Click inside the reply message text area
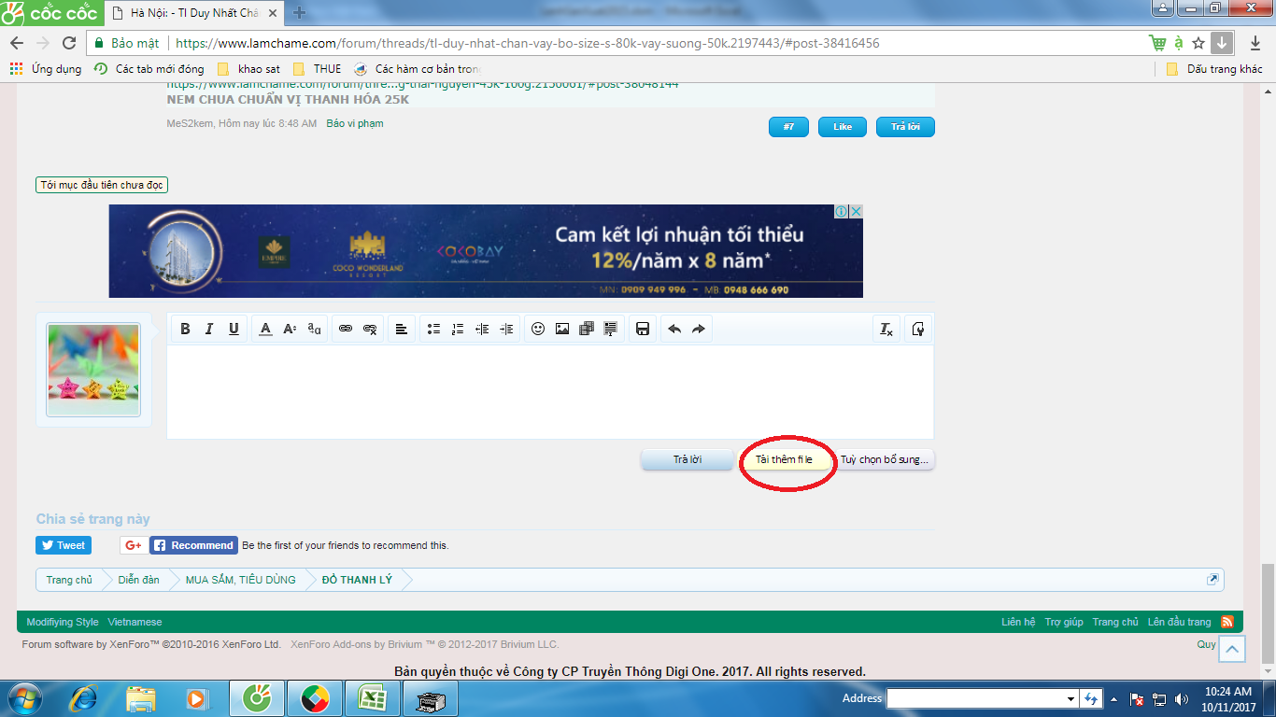Viewport: 1276px width, 717px height. pyautogui.click(x=549, y=390)
